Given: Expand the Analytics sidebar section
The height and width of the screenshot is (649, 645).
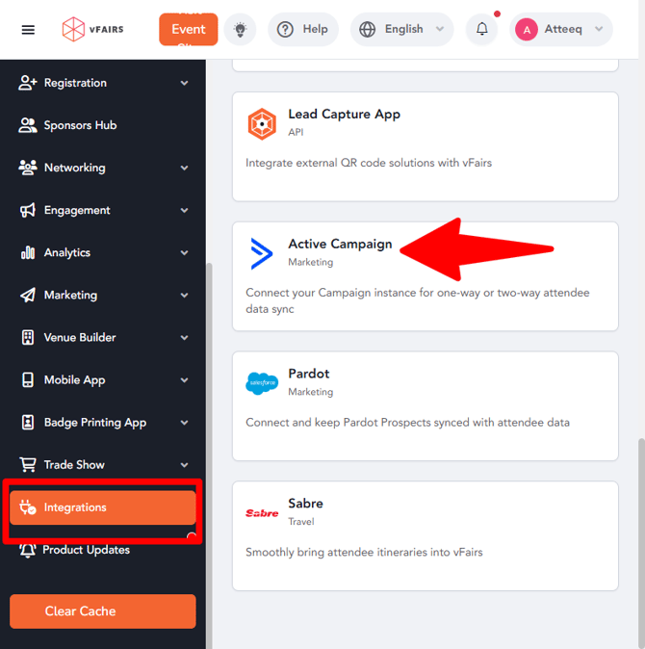Looking at the screenshot, I should [x=184, y=253].
